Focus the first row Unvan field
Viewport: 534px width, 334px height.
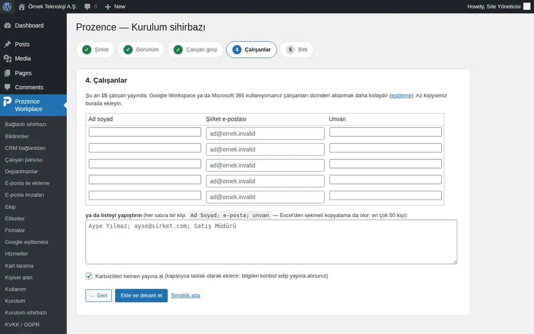(x=385, y=132)
